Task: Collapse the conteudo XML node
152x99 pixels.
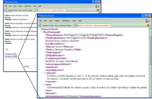Action: coord(44,73)
